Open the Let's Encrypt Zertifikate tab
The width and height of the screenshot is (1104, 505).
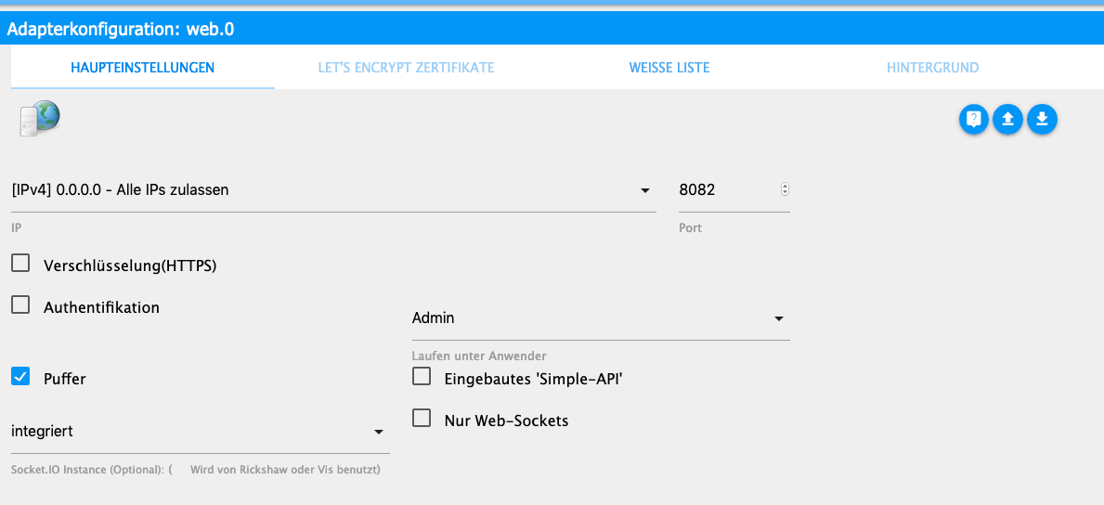(406, 68)
